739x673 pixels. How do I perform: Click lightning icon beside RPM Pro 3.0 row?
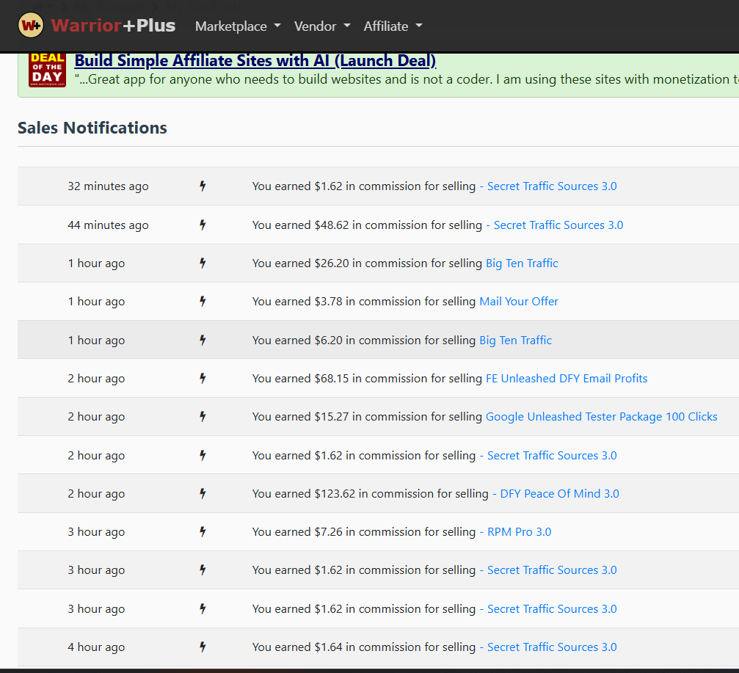[203, 531]
